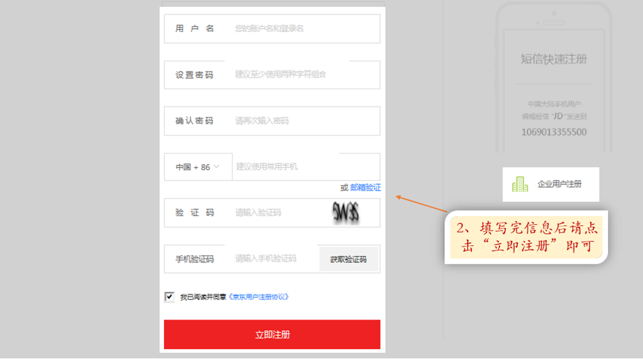Click the 请输入手机验证码 SMS code field

(x=272, y=259)
